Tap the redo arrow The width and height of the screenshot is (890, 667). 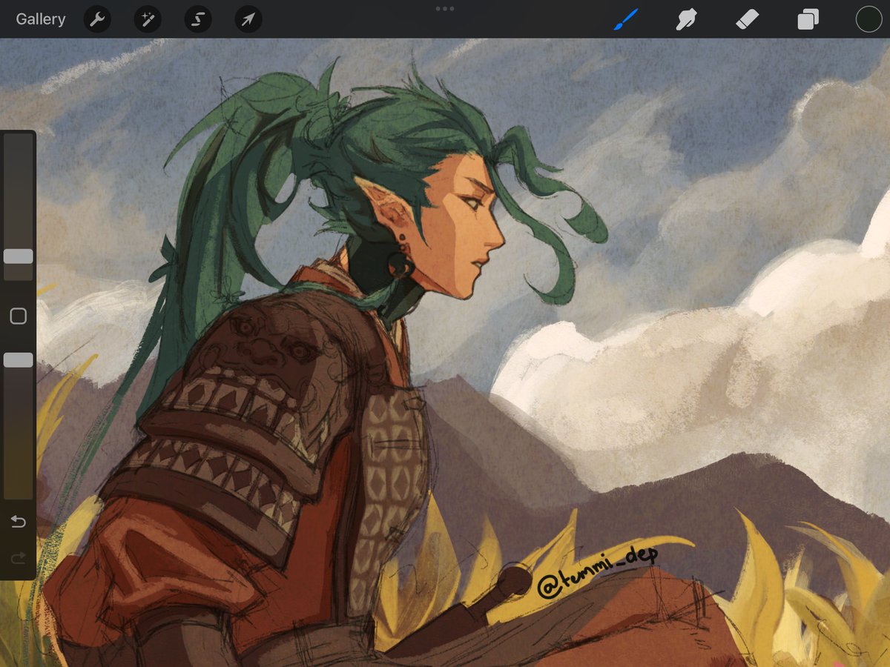point(19,557)
